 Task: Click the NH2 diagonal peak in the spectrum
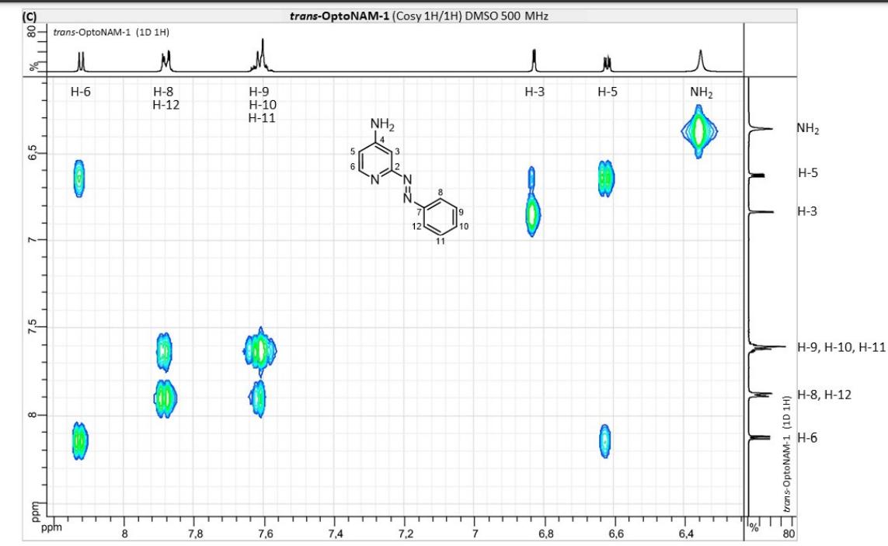698,131
